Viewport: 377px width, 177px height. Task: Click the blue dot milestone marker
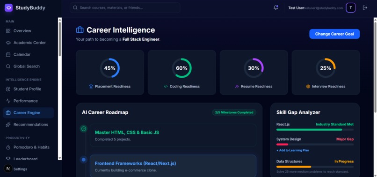[83, 159]
